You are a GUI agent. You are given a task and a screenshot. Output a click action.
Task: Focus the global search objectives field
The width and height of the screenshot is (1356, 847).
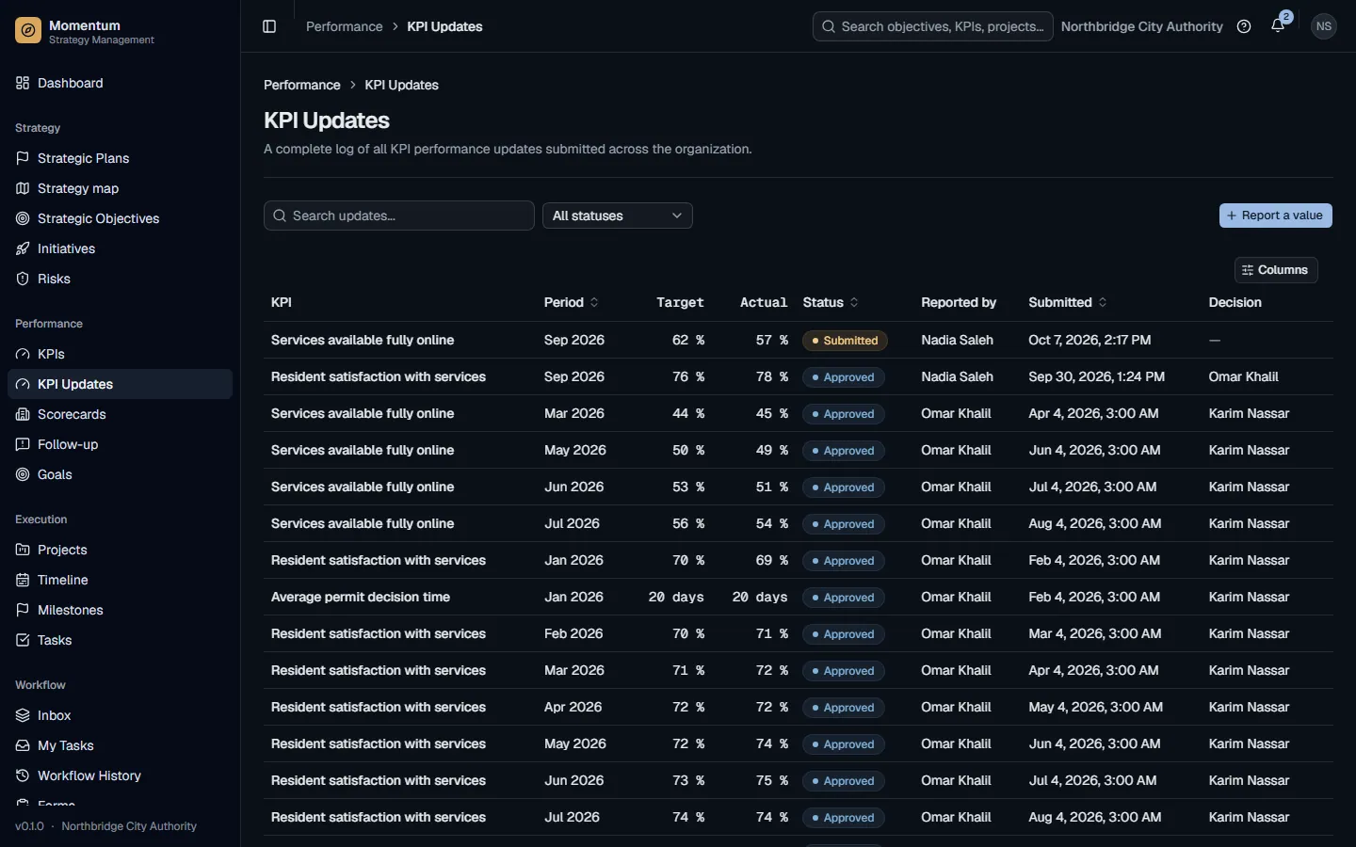[932, 26]
